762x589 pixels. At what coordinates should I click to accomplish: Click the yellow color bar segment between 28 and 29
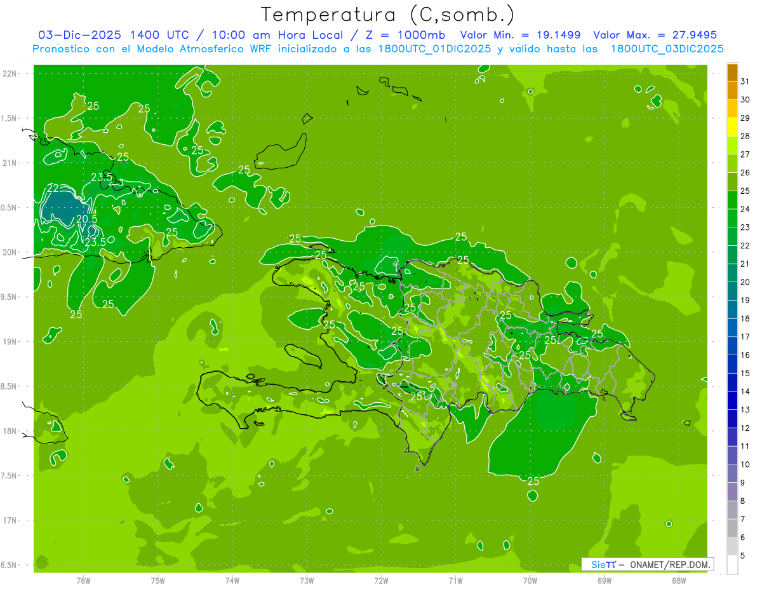pos(732,127)
